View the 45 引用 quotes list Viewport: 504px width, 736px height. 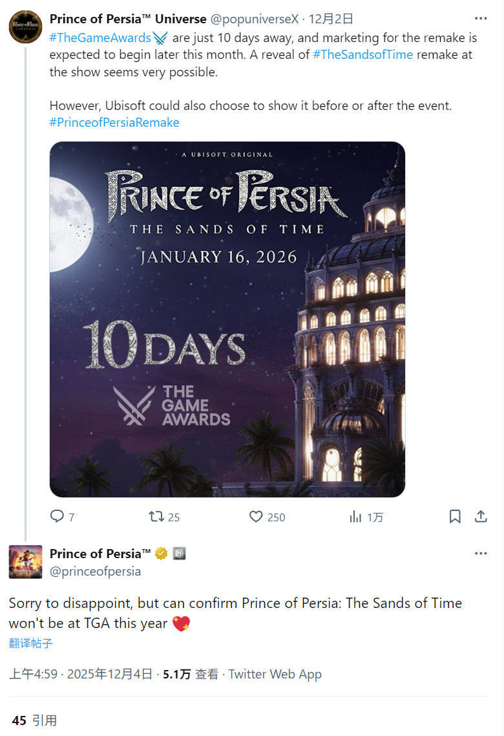34,720
